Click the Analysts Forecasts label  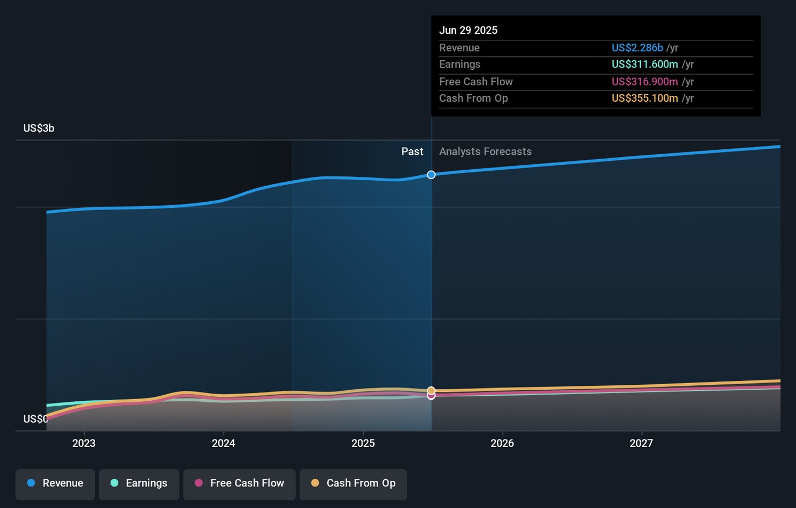point(485,151)
